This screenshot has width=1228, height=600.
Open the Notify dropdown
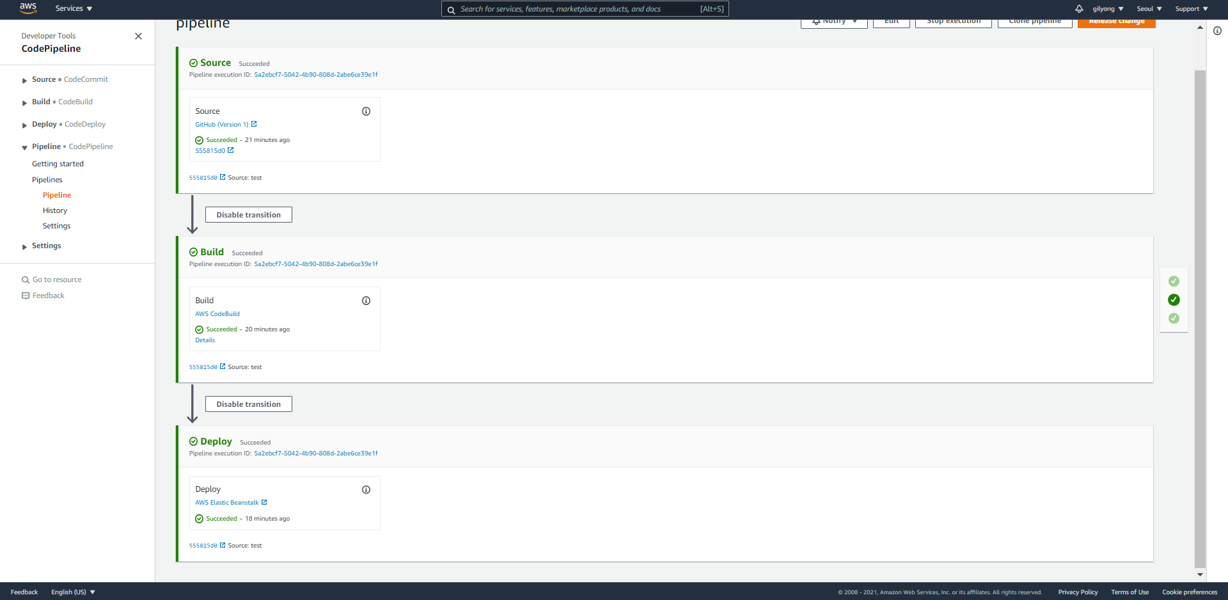[x=834, y=22]
